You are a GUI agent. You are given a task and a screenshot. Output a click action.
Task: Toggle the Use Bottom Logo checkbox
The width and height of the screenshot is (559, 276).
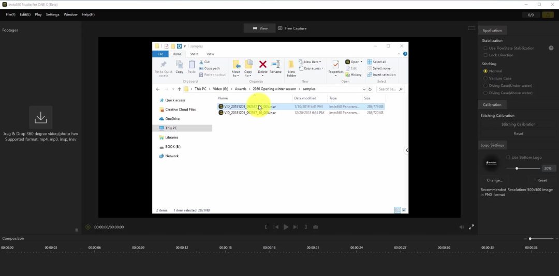coord(508,157)
